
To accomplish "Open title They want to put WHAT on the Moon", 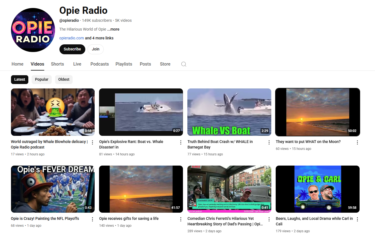I will coord(308,142).
